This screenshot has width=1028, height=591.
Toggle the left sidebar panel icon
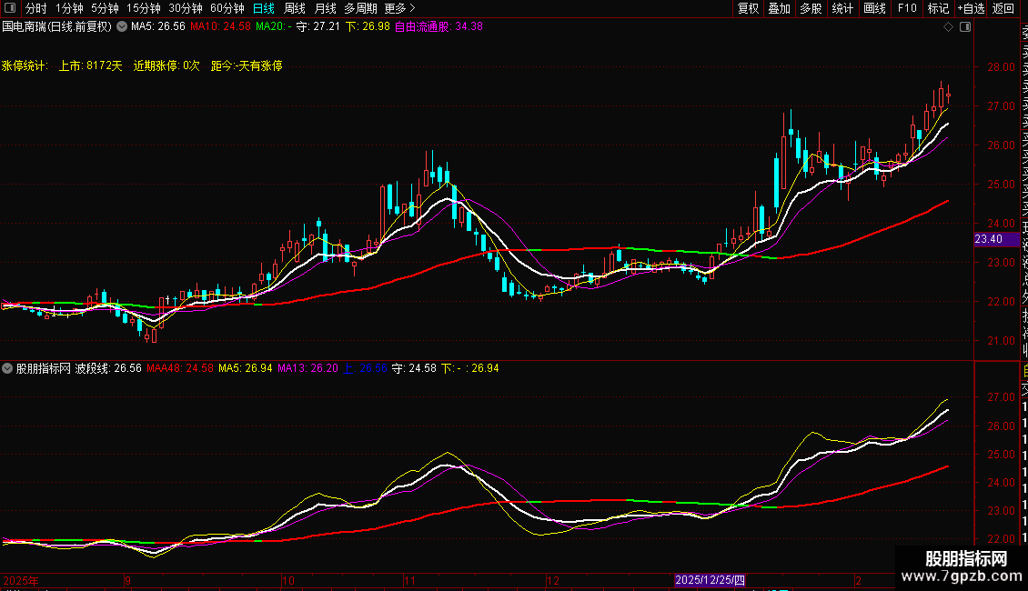(11, 8)
